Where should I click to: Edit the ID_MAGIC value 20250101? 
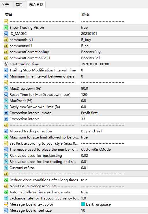(114, 34)
